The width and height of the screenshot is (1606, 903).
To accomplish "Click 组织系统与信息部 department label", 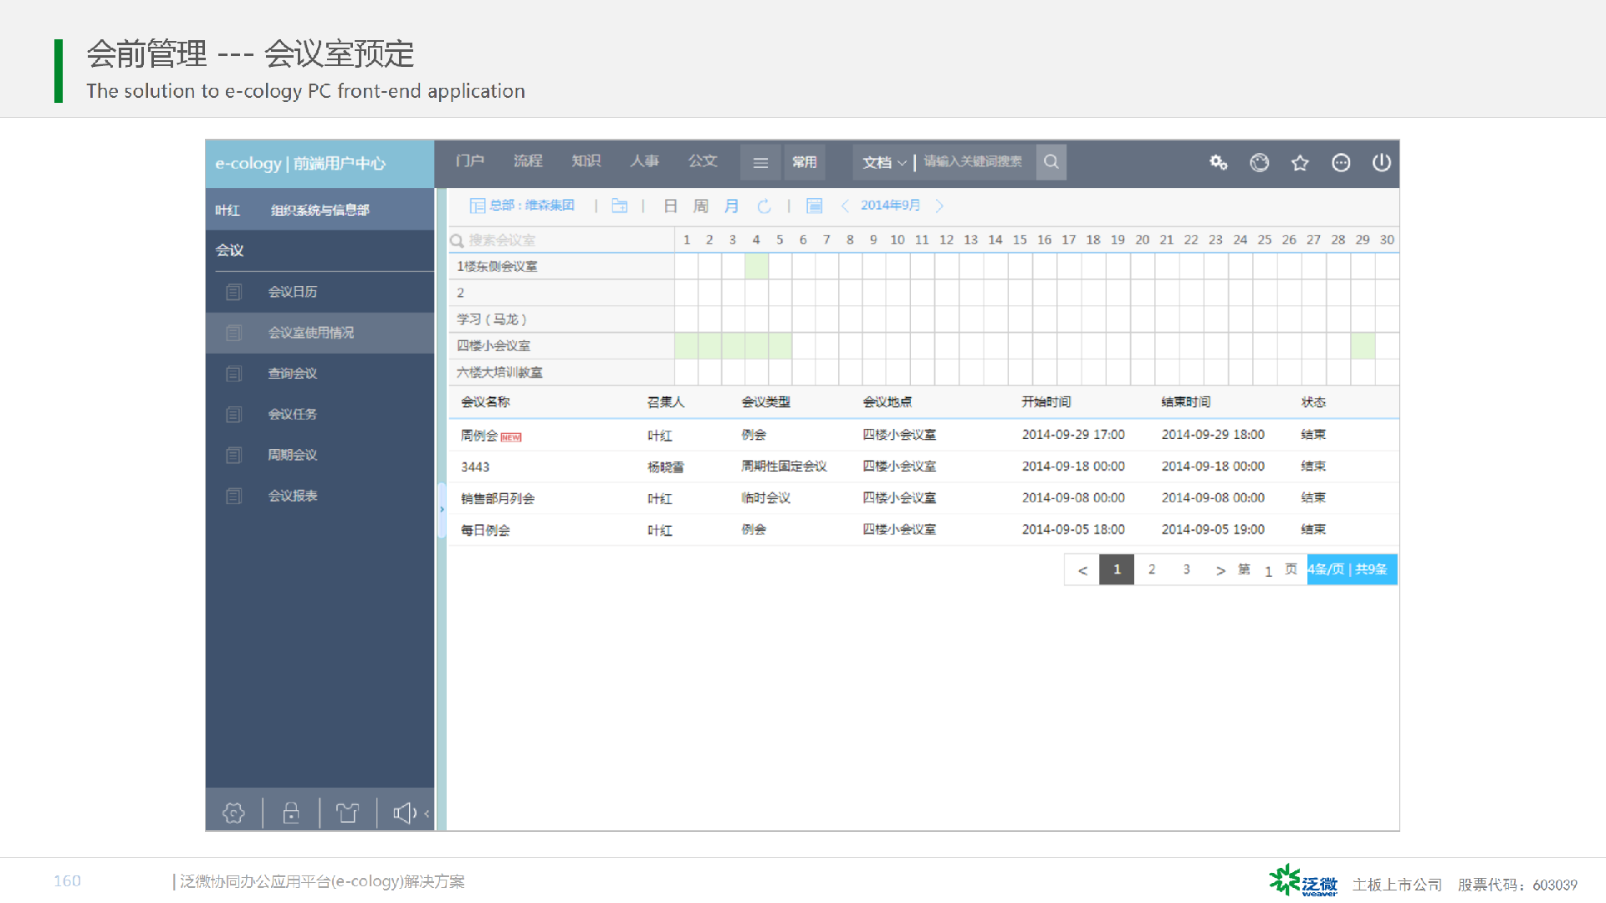I will (x=320, y=210).
